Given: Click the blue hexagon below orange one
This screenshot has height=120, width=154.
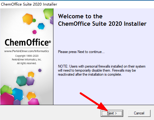Looking at the screenshot, I should 41,26.
